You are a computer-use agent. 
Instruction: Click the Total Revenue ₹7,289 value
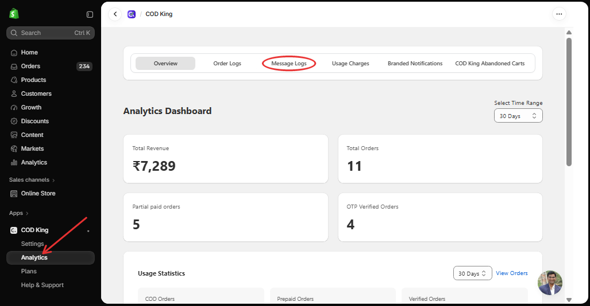tap(154, 166)
